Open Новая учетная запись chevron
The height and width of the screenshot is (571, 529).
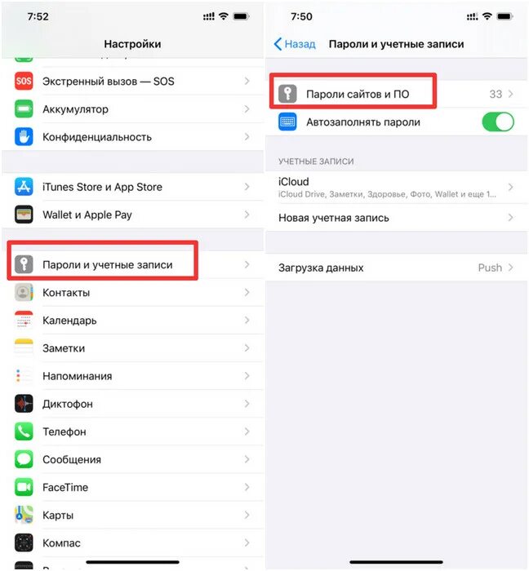tap(510, 218)
